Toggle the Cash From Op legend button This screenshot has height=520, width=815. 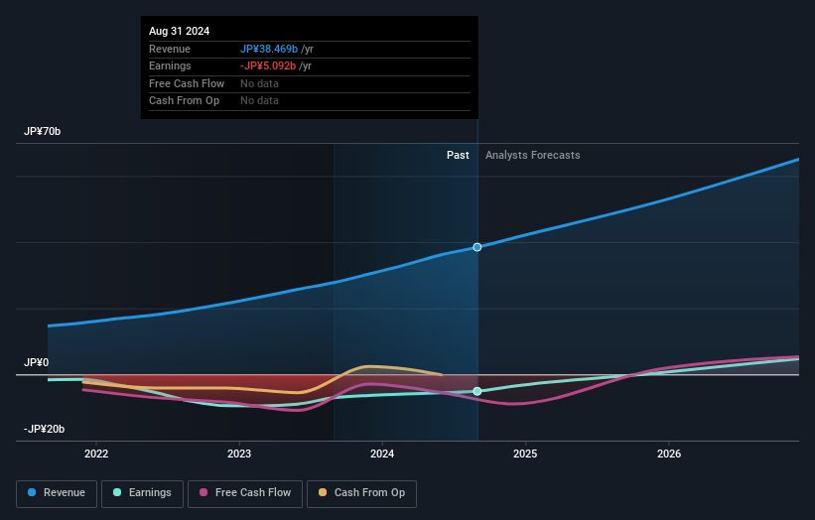(x=361, y=493)
